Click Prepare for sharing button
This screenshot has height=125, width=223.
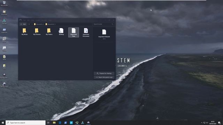(104, 73)
